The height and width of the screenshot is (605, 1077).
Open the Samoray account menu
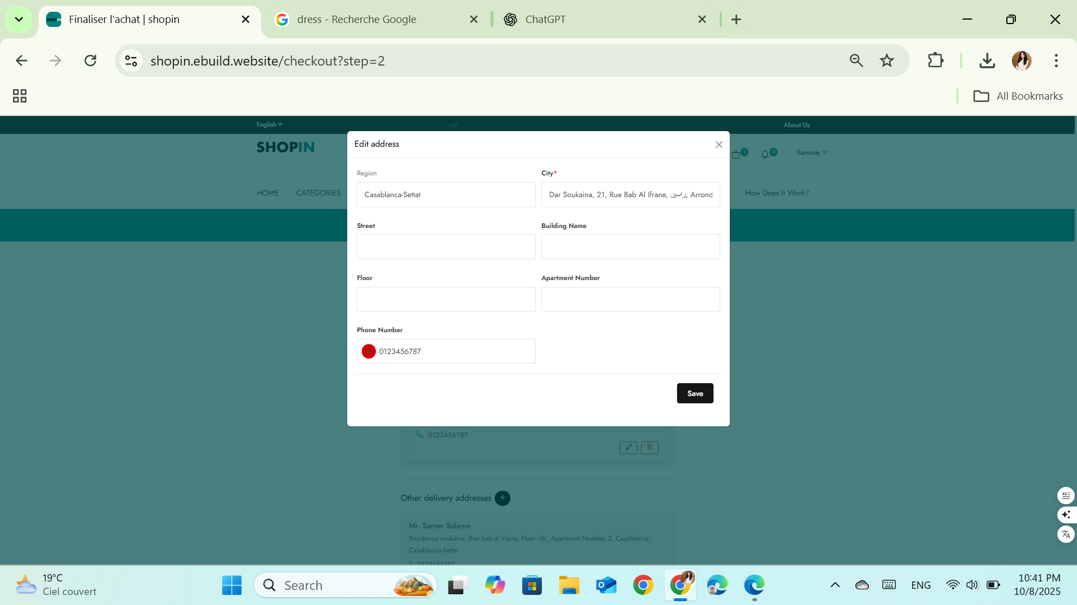click(x=811, y=152)
